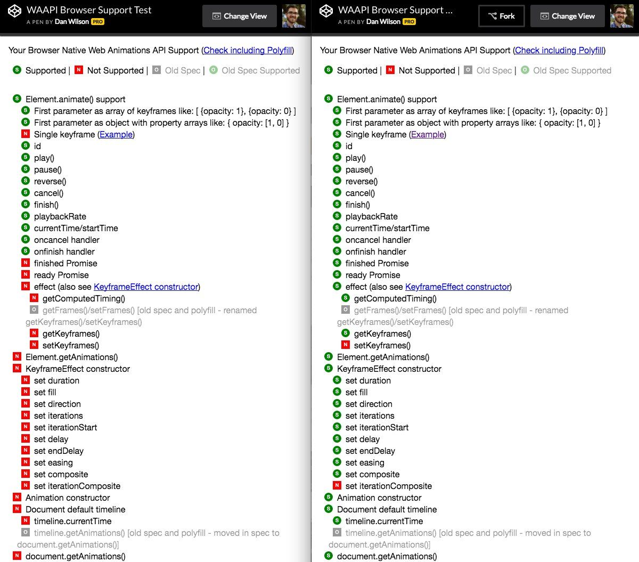Click visited Example link in right pane
Viewport: 639px width, 562px height.
pyautogui.click(x=428, y=134)
